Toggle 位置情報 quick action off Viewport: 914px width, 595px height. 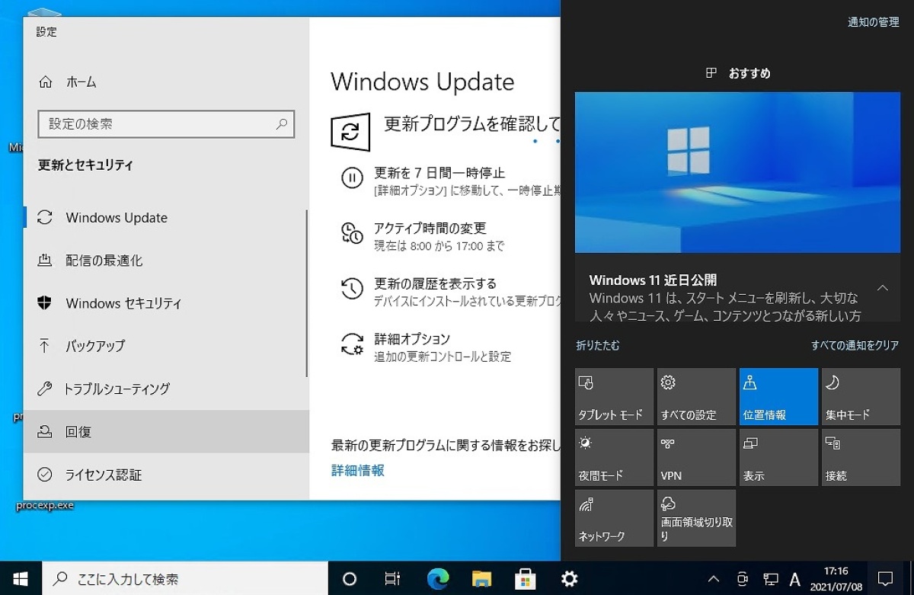pos(779,396)
